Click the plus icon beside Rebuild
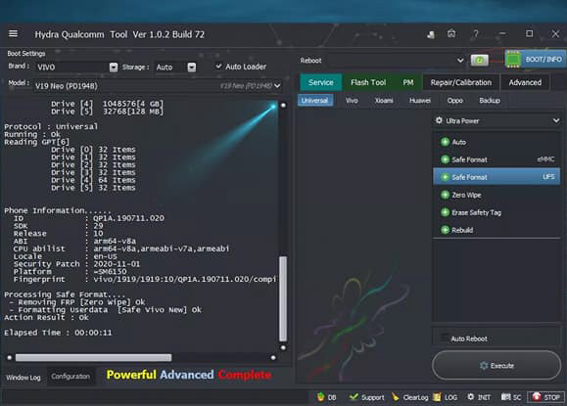This screenshot has width=567, height=406. pos(445,230)
